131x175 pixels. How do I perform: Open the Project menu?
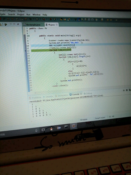20,14
